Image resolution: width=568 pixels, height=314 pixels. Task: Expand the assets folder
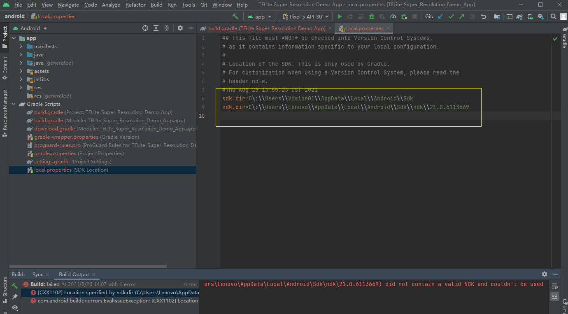coord(21,71)
